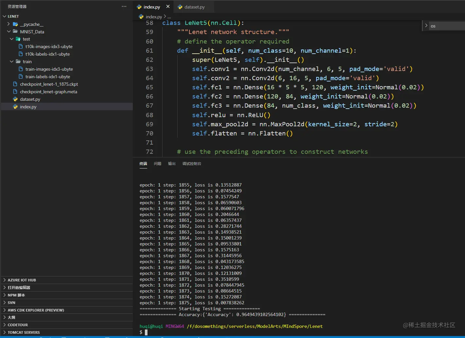Open train-images-idx3-ubyte file
The width and height of the screenshot is (465, 338).
pyautogui.click(x=49, y=69)
